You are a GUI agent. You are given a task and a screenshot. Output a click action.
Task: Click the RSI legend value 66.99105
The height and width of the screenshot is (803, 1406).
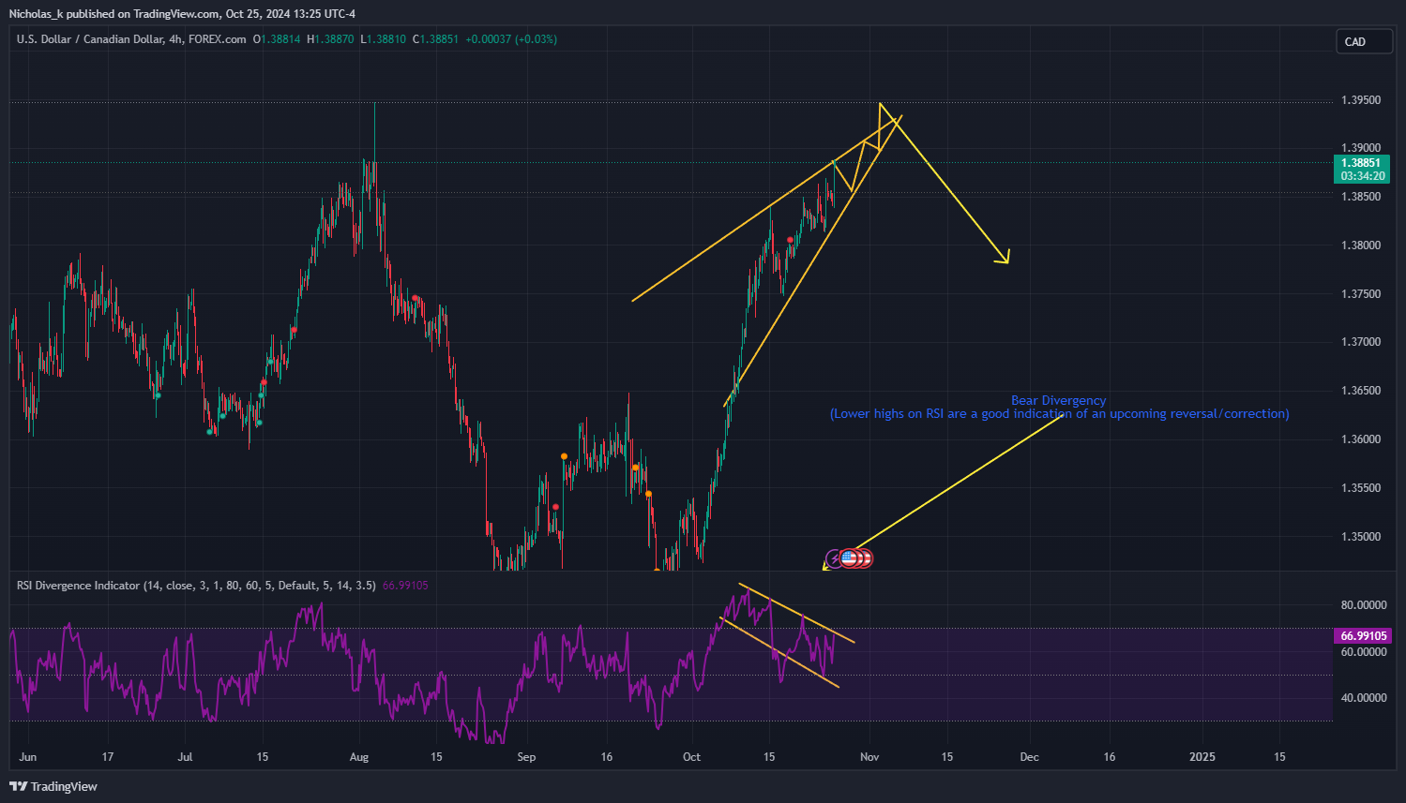click(x=405, y=586)
